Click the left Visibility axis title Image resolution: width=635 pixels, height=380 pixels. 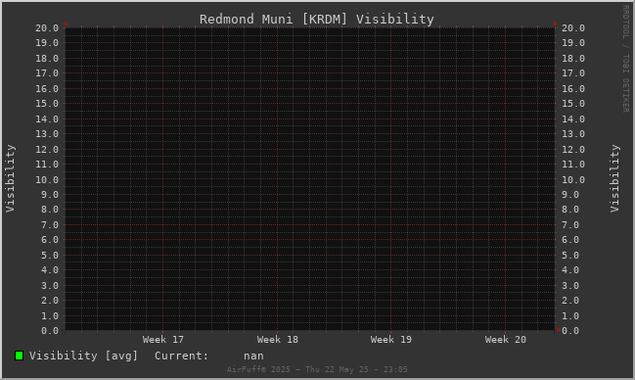[x=10, y=178]
